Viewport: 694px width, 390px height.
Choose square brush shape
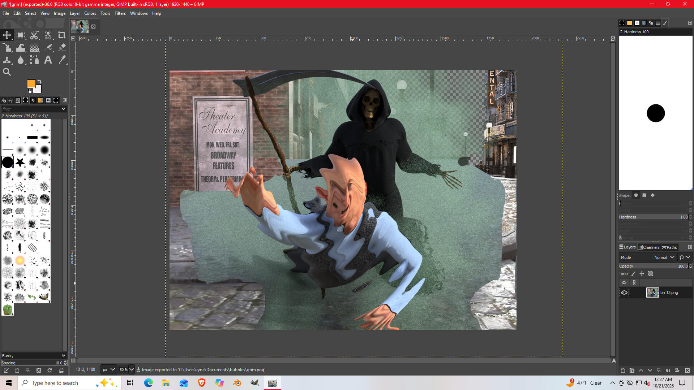click(644, 195)
